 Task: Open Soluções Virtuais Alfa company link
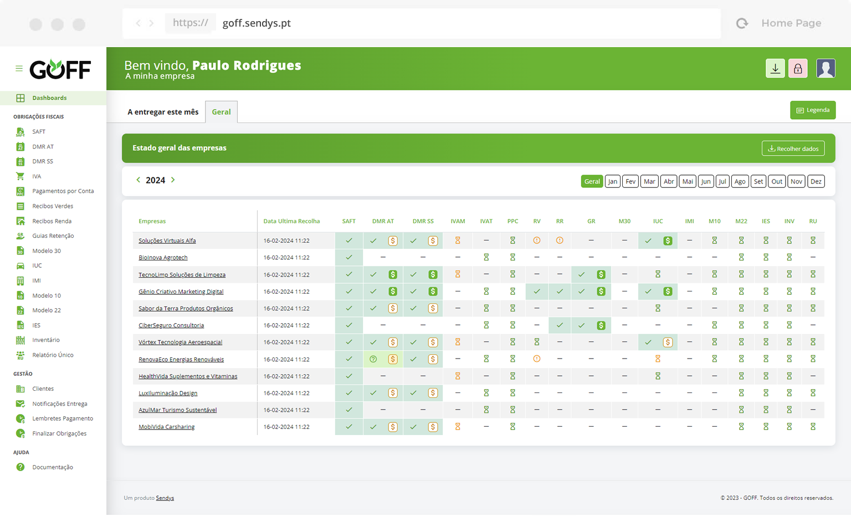coord(167,241)
